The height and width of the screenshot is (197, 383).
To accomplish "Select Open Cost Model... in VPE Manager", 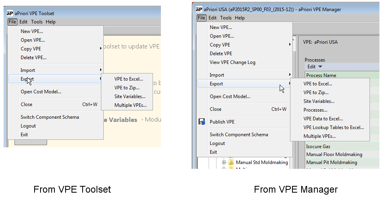I will pos(230,97).
